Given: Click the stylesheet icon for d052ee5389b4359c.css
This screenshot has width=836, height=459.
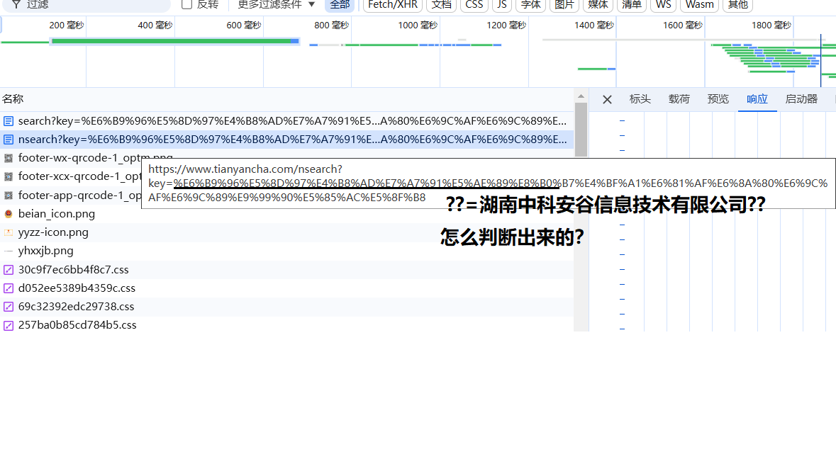Looking at the screenshot, I should [9, 288].
